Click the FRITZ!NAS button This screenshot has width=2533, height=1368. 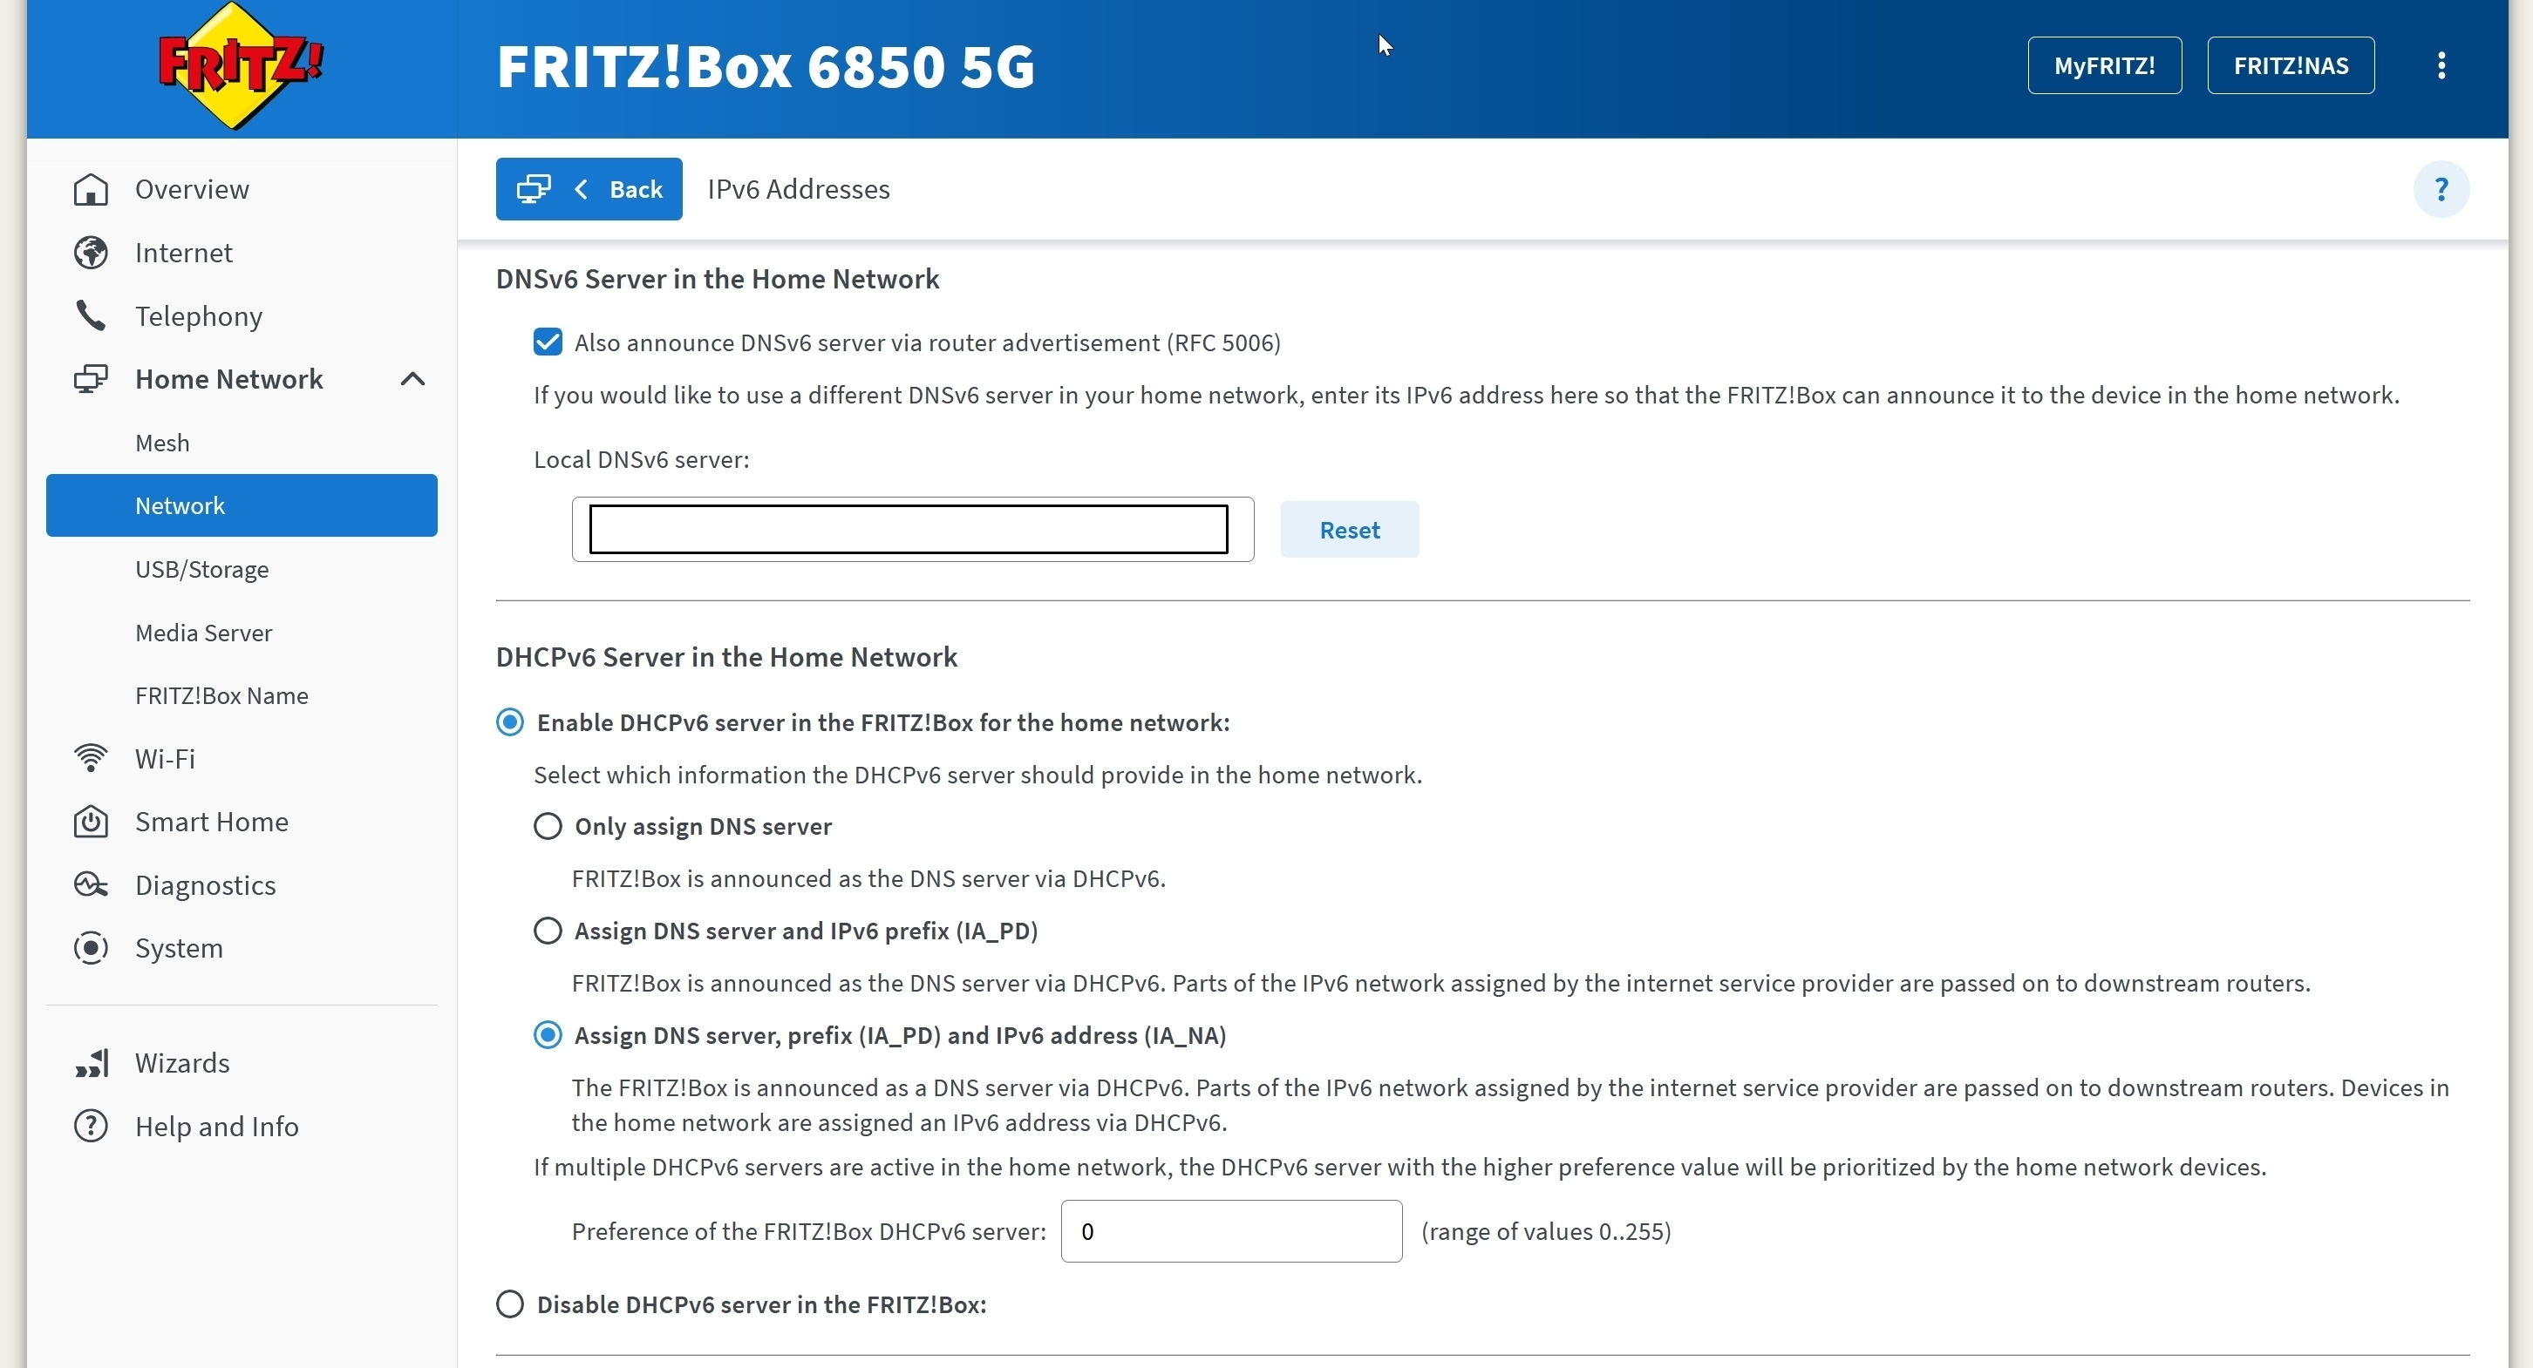tap(2290, 66)
